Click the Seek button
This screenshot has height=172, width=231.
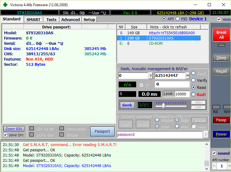[127, 105]
